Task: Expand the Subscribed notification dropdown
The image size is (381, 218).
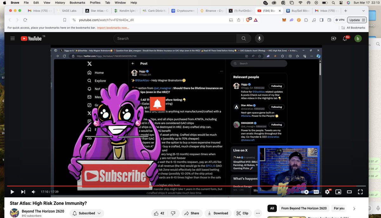Action: pos(87,213)
